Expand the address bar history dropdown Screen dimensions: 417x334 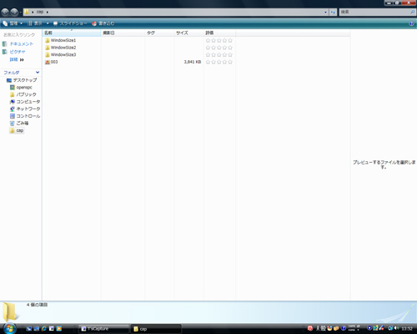(x=325, y=12)
